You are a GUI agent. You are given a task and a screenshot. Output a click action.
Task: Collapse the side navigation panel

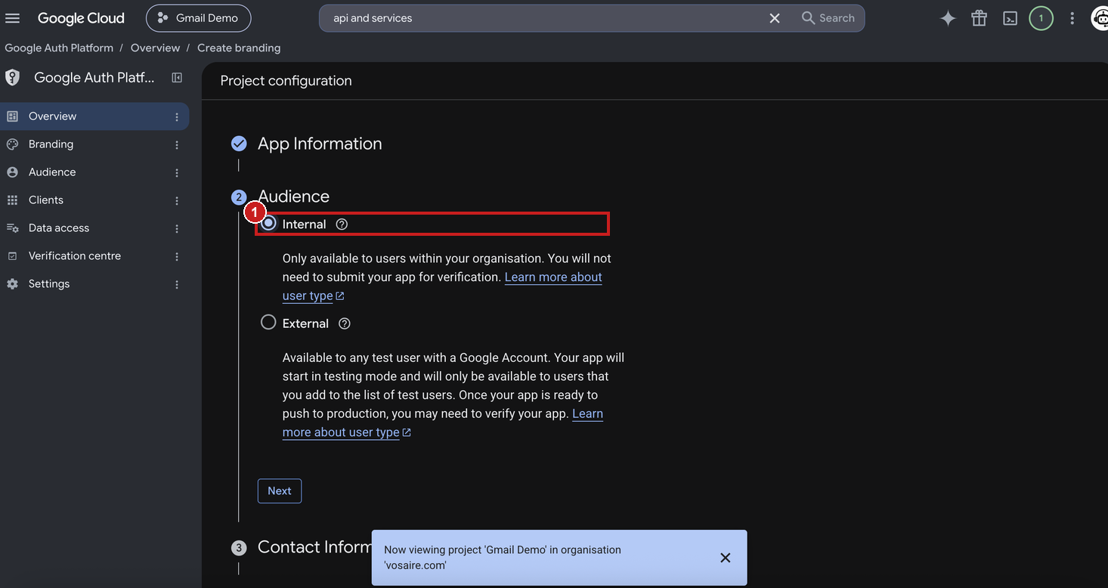tap(177, 77)
